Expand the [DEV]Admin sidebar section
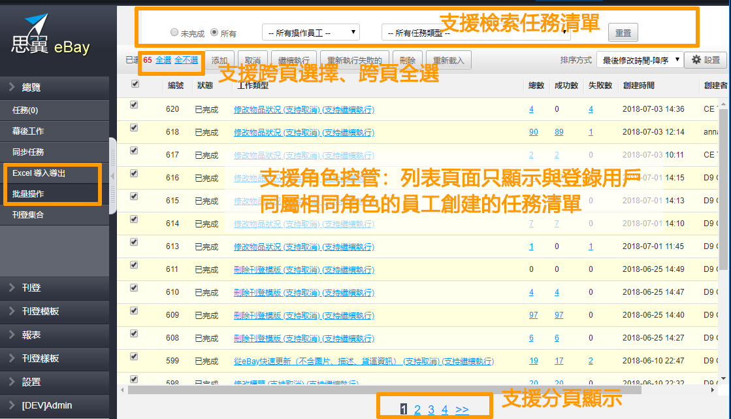731x419 pixels. click(x=54, y=405)
